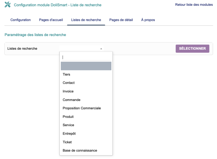
Task: Choose Tiers from the dropdown list
Action: 67,74
